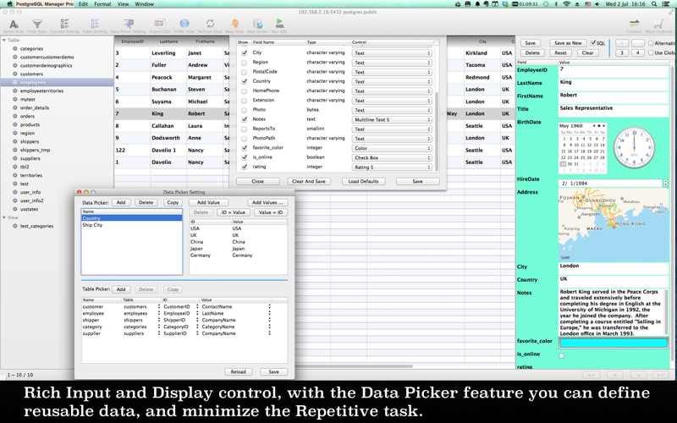Open the PostgreSQL Manager Pro menu
The height and width of the screenshot is (423, 677).
pyautogui.click(x=45, y=4)
